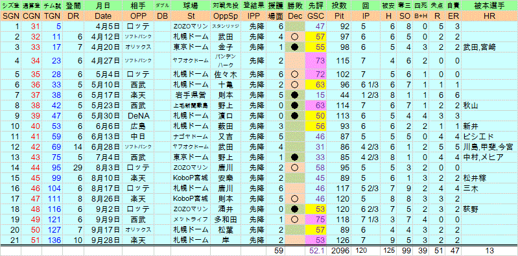Click opposing starter 薮田
This screenshot has width=518, height=256.
point(226,126)
